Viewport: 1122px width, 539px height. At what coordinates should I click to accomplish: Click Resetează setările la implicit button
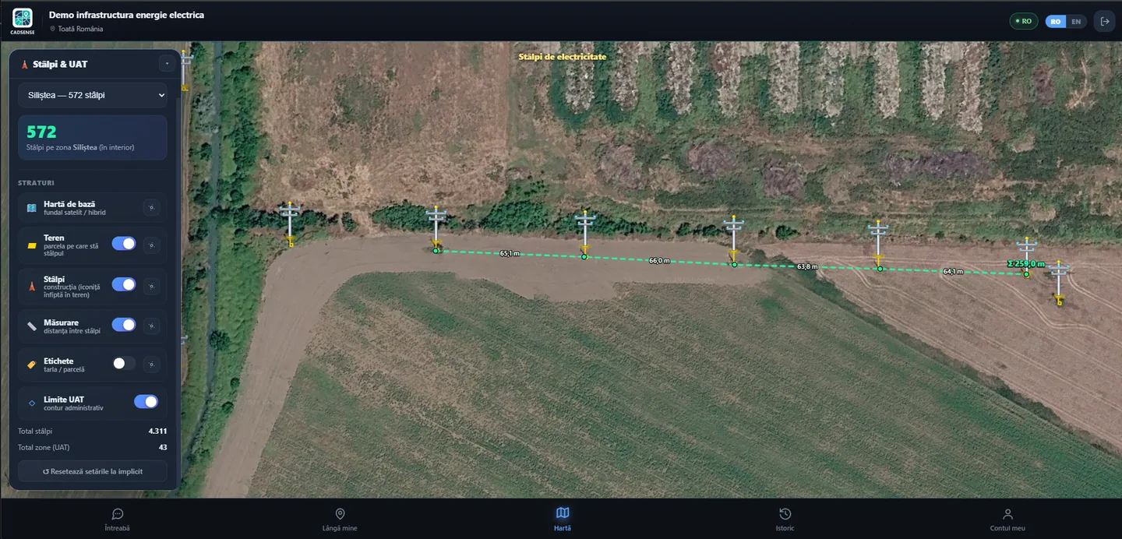[93, 471]
